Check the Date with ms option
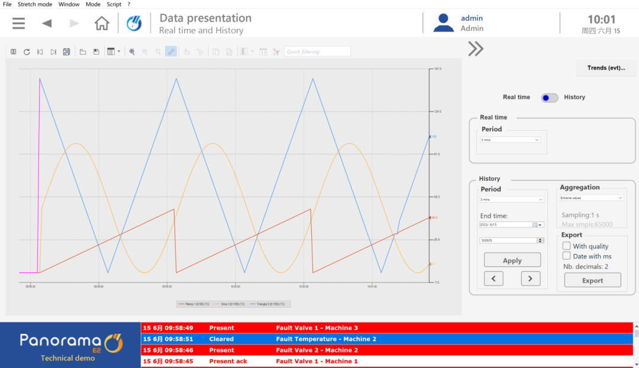This screenshot has width=639, height=368. click(566, 256)
